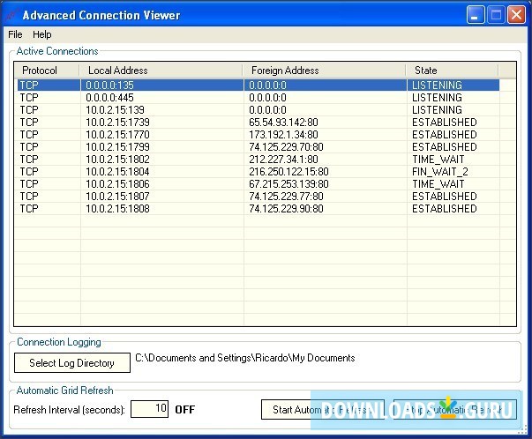The height and width of the screenshot is (439, 532).
Task: Click the Refresh Interval seconds input field
Action: pos(149,409)
